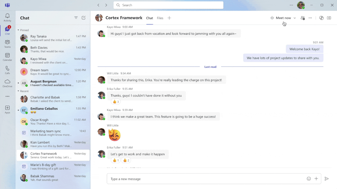View and add participants icon
The image size is (337, 189).
pyautogui.click(x=303, y=18)
